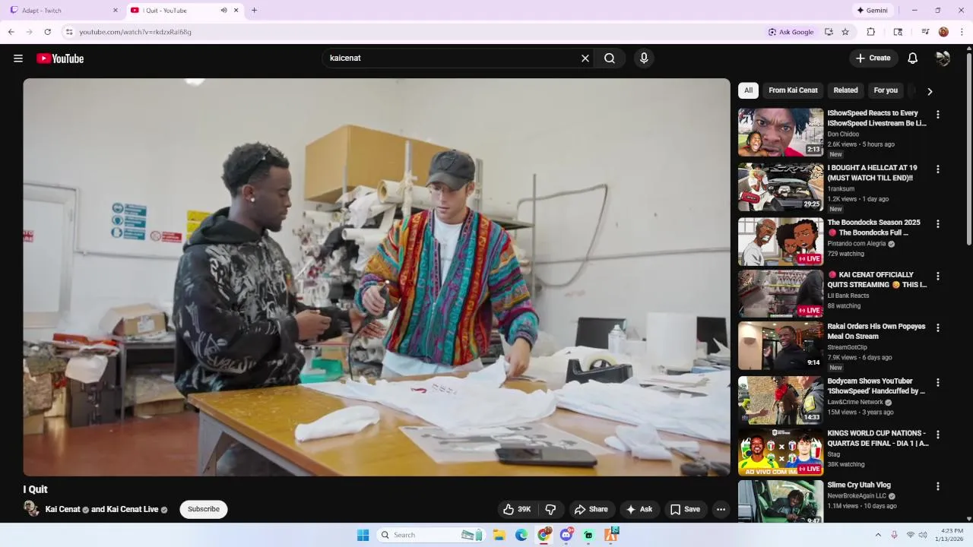The image size is (973, 547).
Task: Go back in browser history
Action: tap(11, 32)
